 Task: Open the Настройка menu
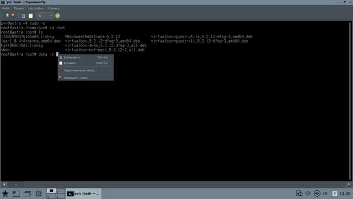pyautogui.click(x=36, y=8)
